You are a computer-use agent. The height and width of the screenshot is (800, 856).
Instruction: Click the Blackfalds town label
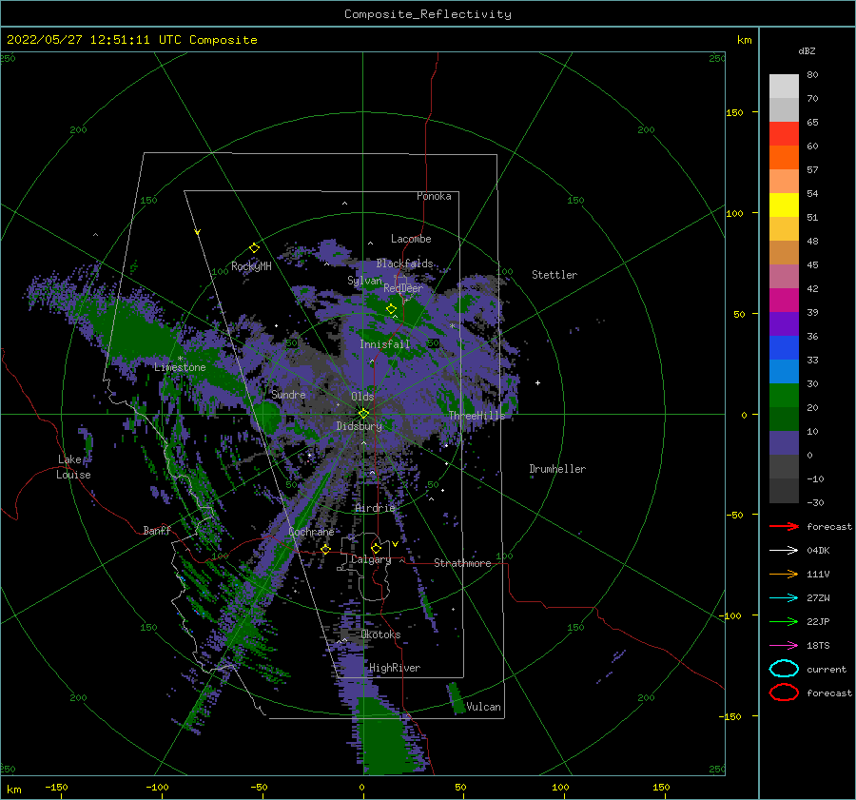pyautogui.click(x=404, y=263)
